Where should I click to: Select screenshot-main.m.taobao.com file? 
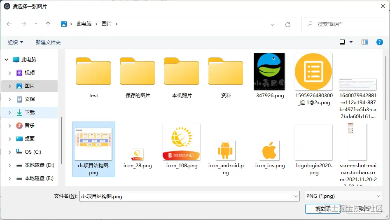tap(357, 154)
